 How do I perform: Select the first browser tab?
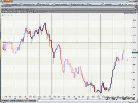[12, 4]
